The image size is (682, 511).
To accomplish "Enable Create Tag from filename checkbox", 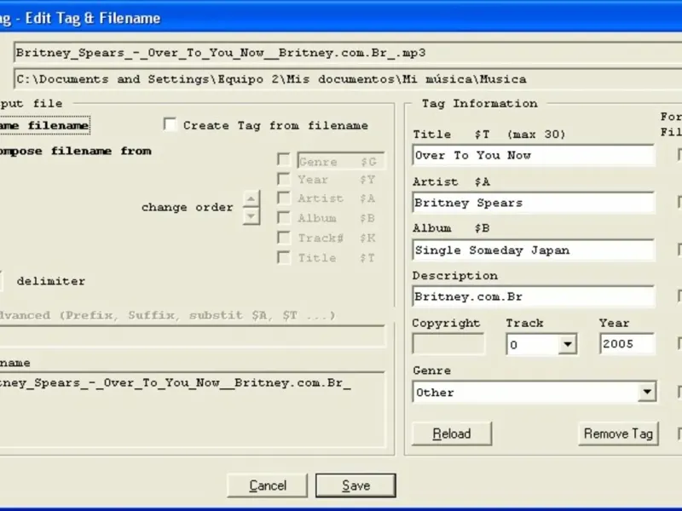I will click(170, 124).
